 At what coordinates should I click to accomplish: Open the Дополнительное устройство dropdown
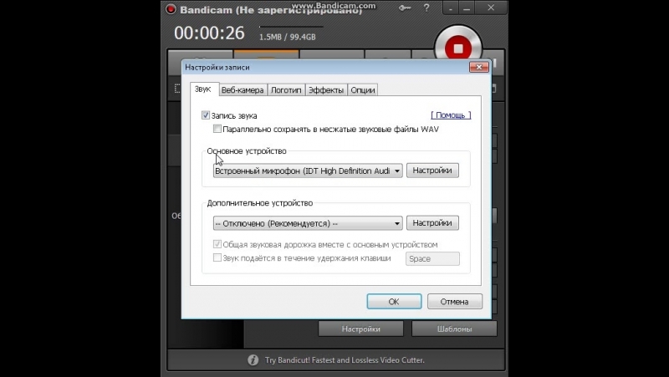pyautogui.click(x=308, y=223)
